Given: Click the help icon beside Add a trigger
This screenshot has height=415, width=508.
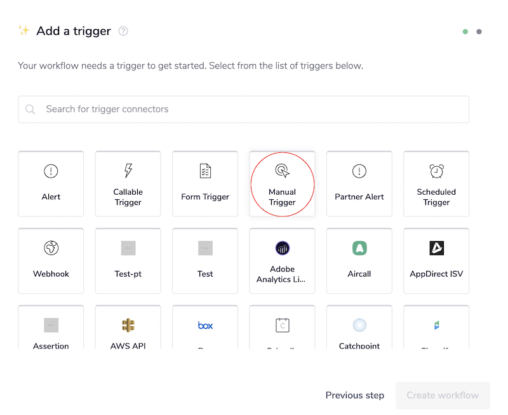Looking at the screenshot, I should point(123,30).
